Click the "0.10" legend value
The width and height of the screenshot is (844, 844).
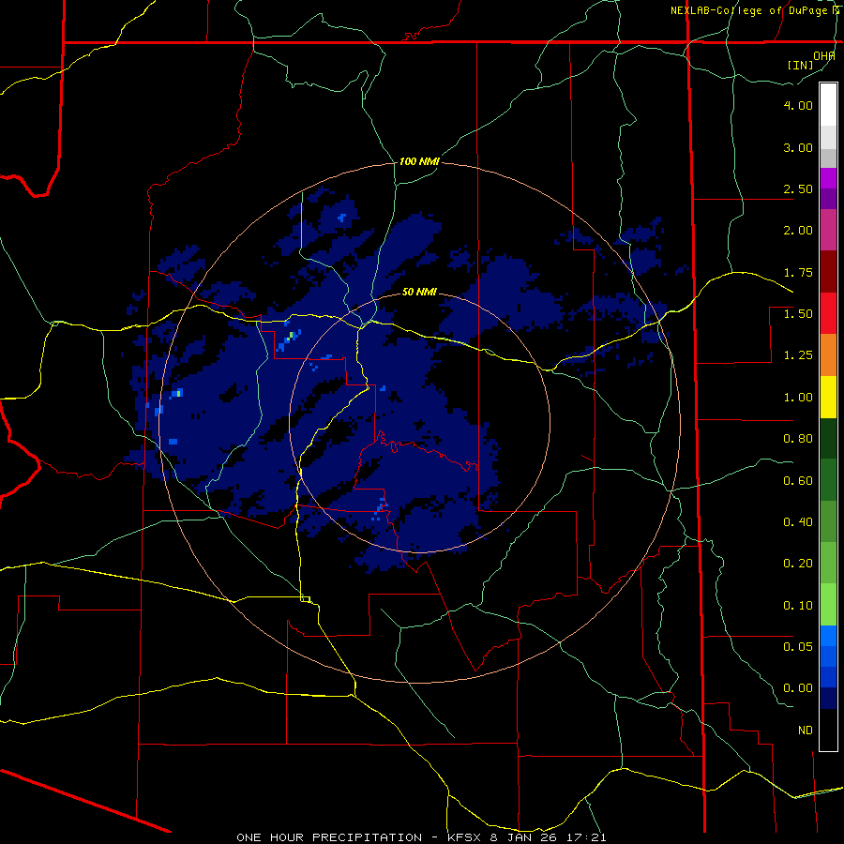pyautogui.click(x=798, y=606)
